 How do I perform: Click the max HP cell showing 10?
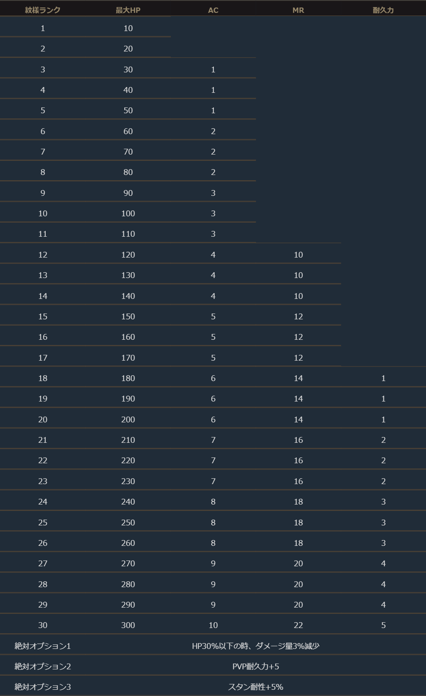click(128, 28)
